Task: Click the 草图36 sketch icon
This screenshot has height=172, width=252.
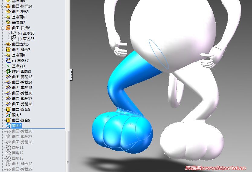Action: click(14, 33)
